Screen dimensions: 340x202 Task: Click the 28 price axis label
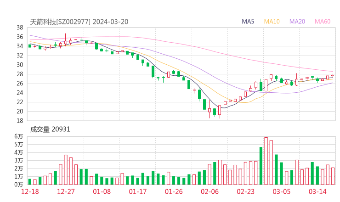point(20,74)
